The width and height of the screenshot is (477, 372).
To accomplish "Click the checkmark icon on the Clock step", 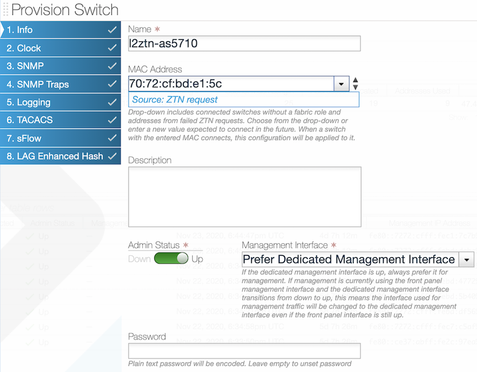I will click(x=112, y=48).
